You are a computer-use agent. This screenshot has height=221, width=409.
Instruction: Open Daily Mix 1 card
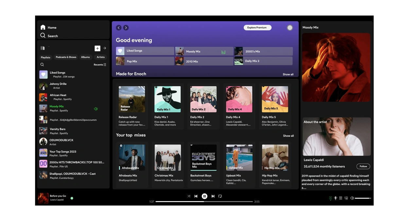168,106
